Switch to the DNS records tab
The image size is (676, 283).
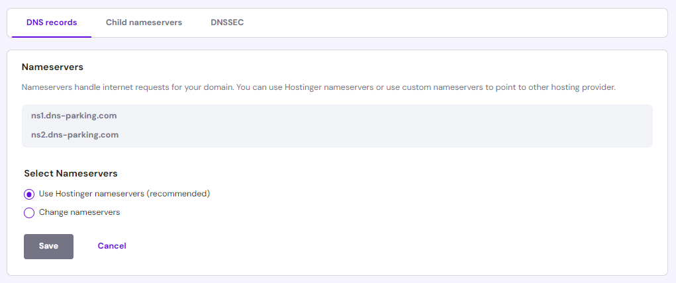coord(52,22)
